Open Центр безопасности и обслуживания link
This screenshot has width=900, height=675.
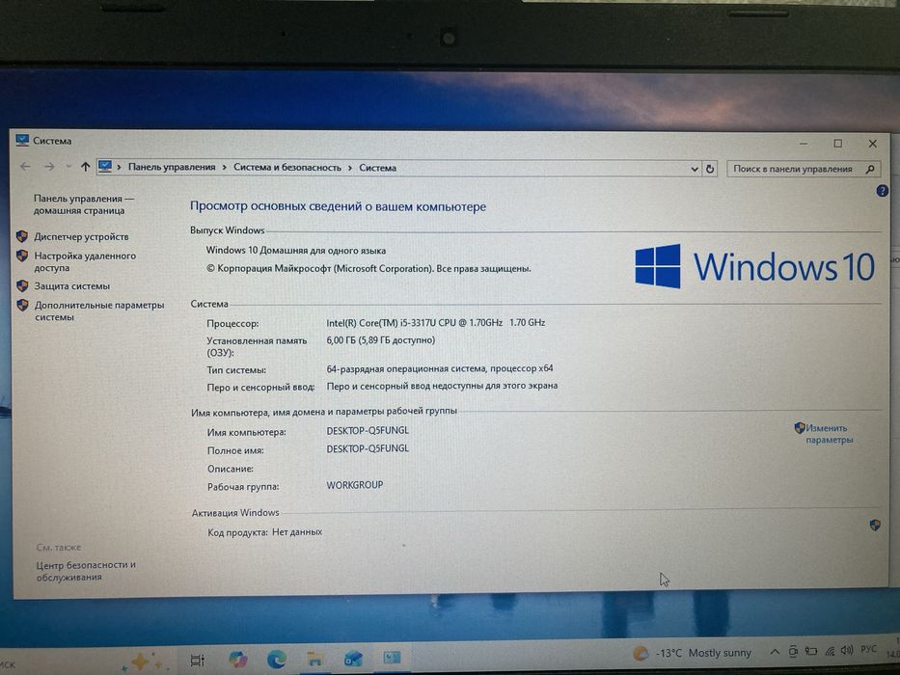pyautogui.click(x=86, y=571)
